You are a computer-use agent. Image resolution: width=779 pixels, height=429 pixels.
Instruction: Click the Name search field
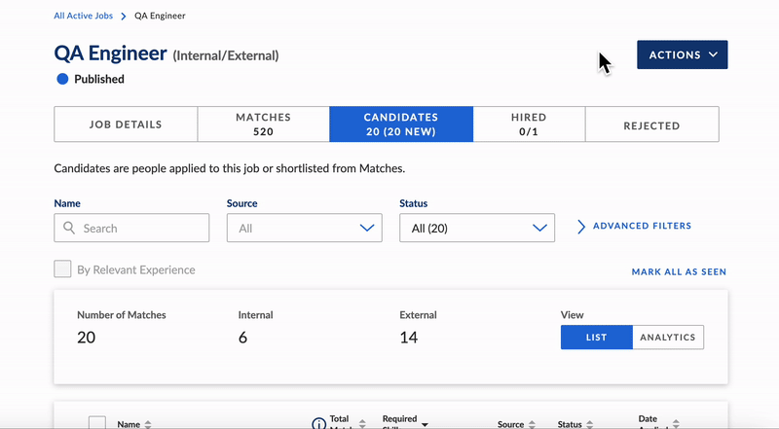(x=131, y=228)
